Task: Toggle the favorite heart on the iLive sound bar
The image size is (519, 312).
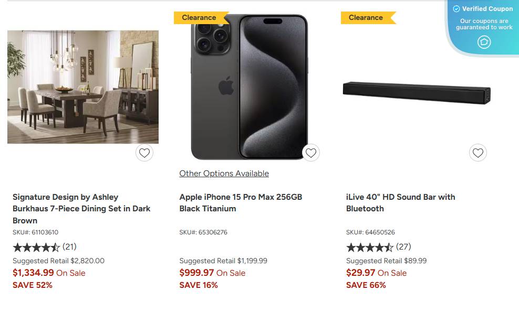Action: (478, 153)
